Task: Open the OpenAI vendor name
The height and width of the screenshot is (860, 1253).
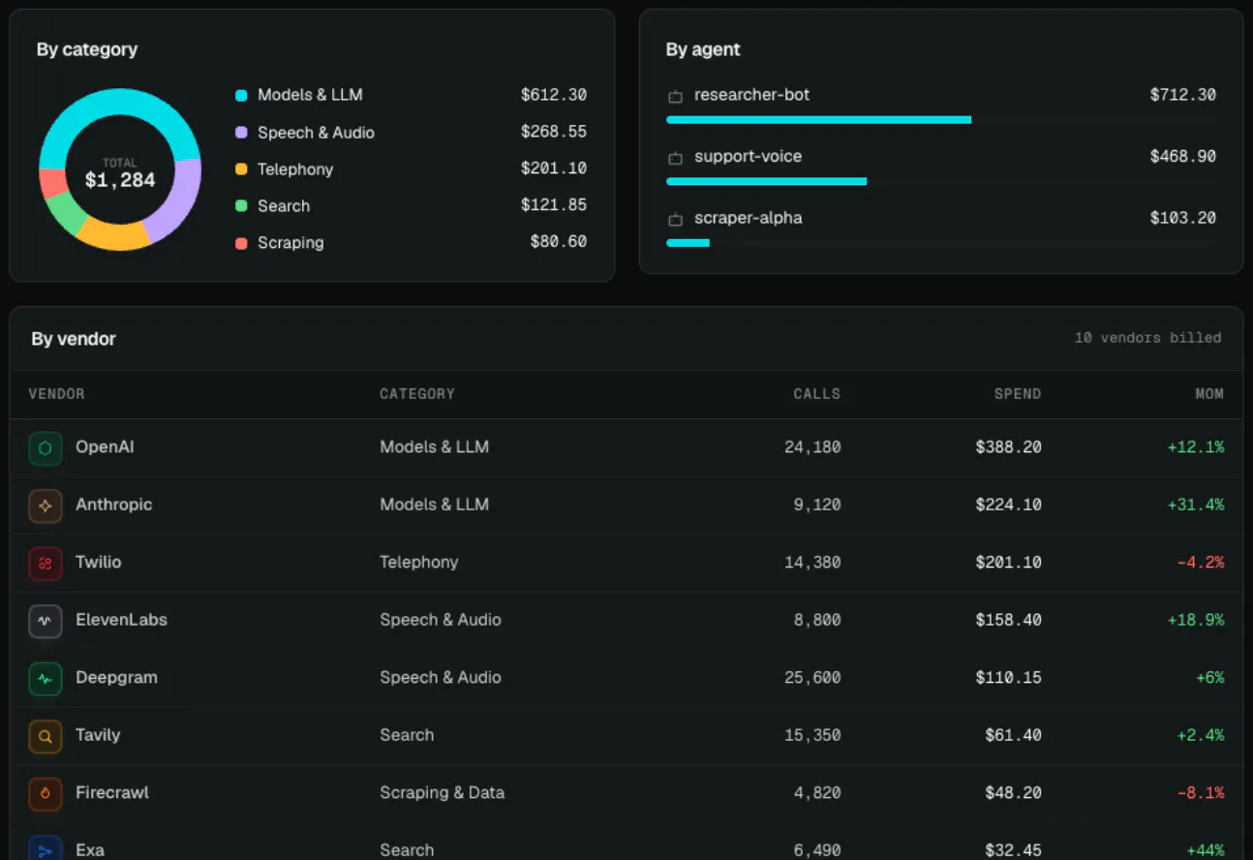Action: pyautogui.click(x=105, y=447)
